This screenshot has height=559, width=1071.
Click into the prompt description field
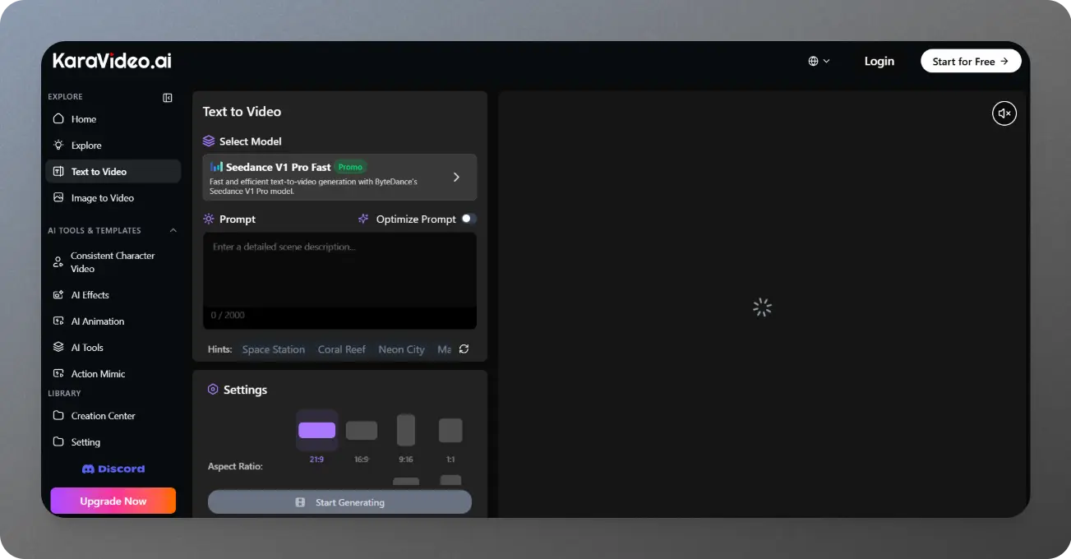coord(339,271)
